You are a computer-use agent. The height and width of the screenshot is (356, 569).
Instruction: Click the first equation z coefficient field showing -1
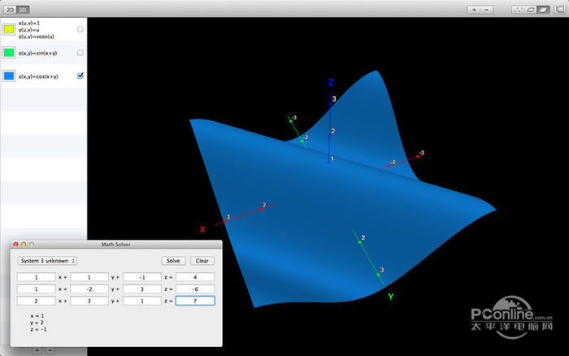point(142,277)
